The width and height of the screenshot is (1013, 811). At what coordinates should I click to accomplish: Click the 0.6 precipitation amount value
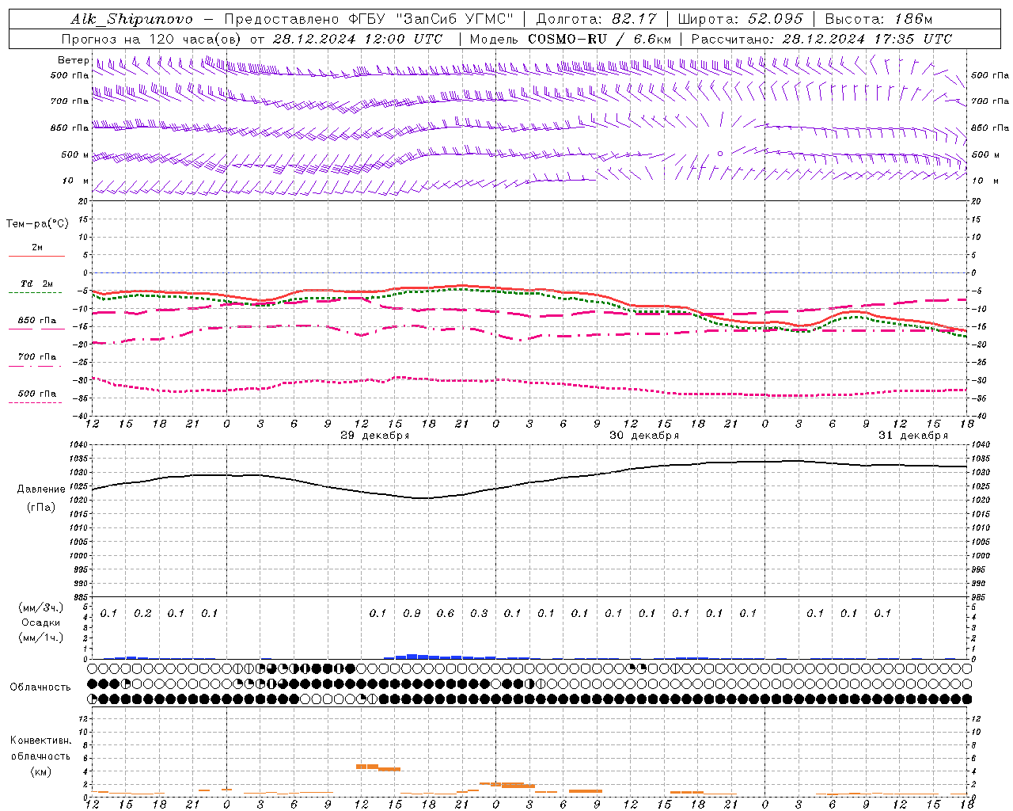(446, 613)
